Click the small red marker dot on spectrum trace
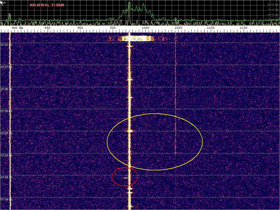The height and width of the screenshot is (210, 280). (28, 20)
